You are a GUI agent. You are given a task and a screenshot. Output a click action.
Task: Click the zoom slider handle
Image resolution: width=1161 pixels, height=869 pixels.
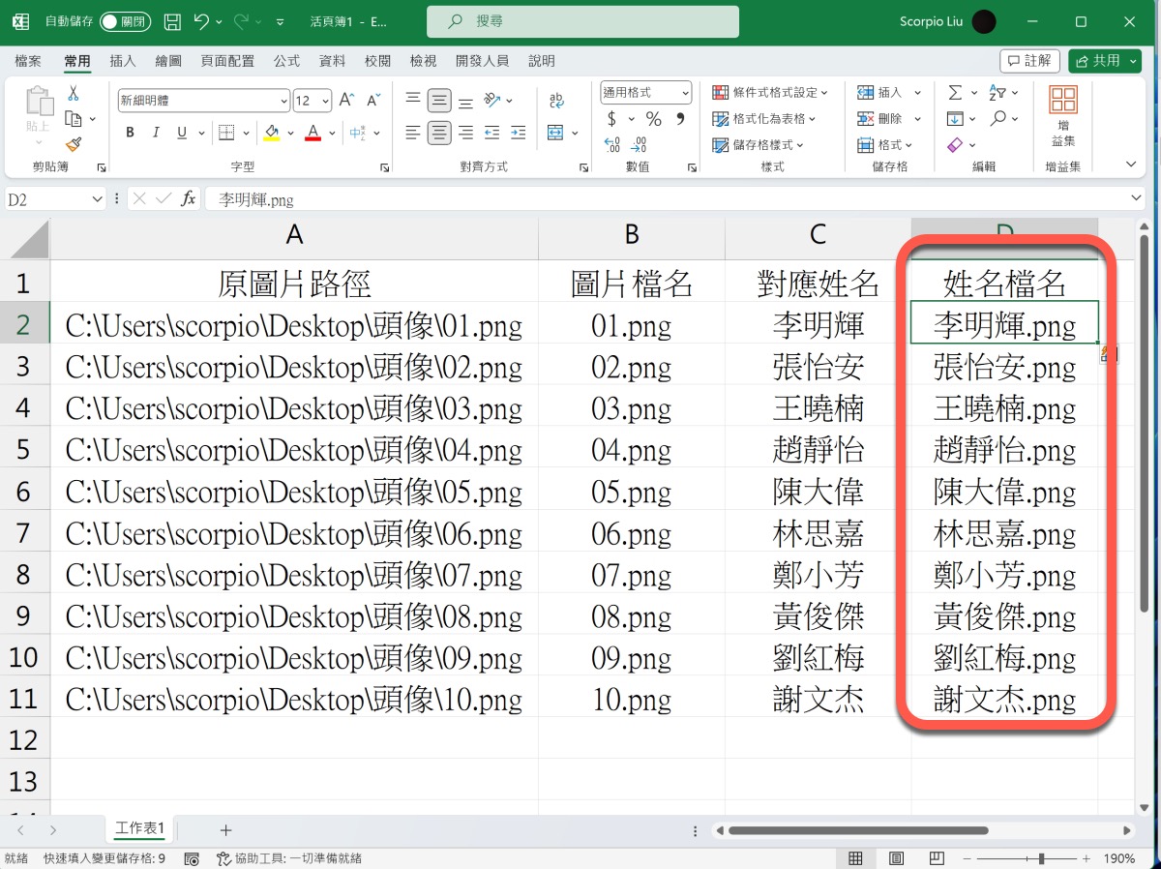(1042, 858)
